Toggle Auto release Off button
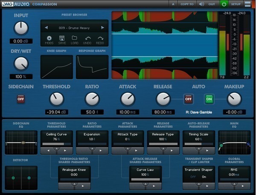Screen dimensions: 256x195 189,99
